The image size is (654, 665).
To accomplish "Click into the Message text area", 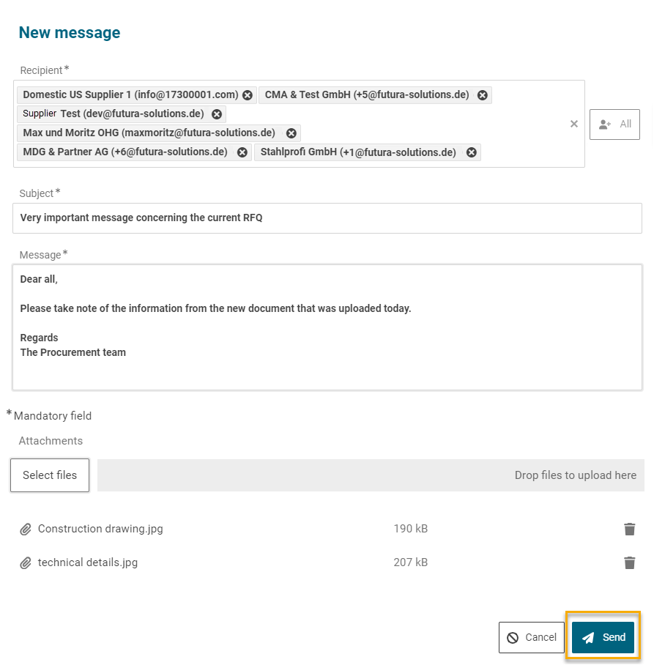I will click(327, 327).
